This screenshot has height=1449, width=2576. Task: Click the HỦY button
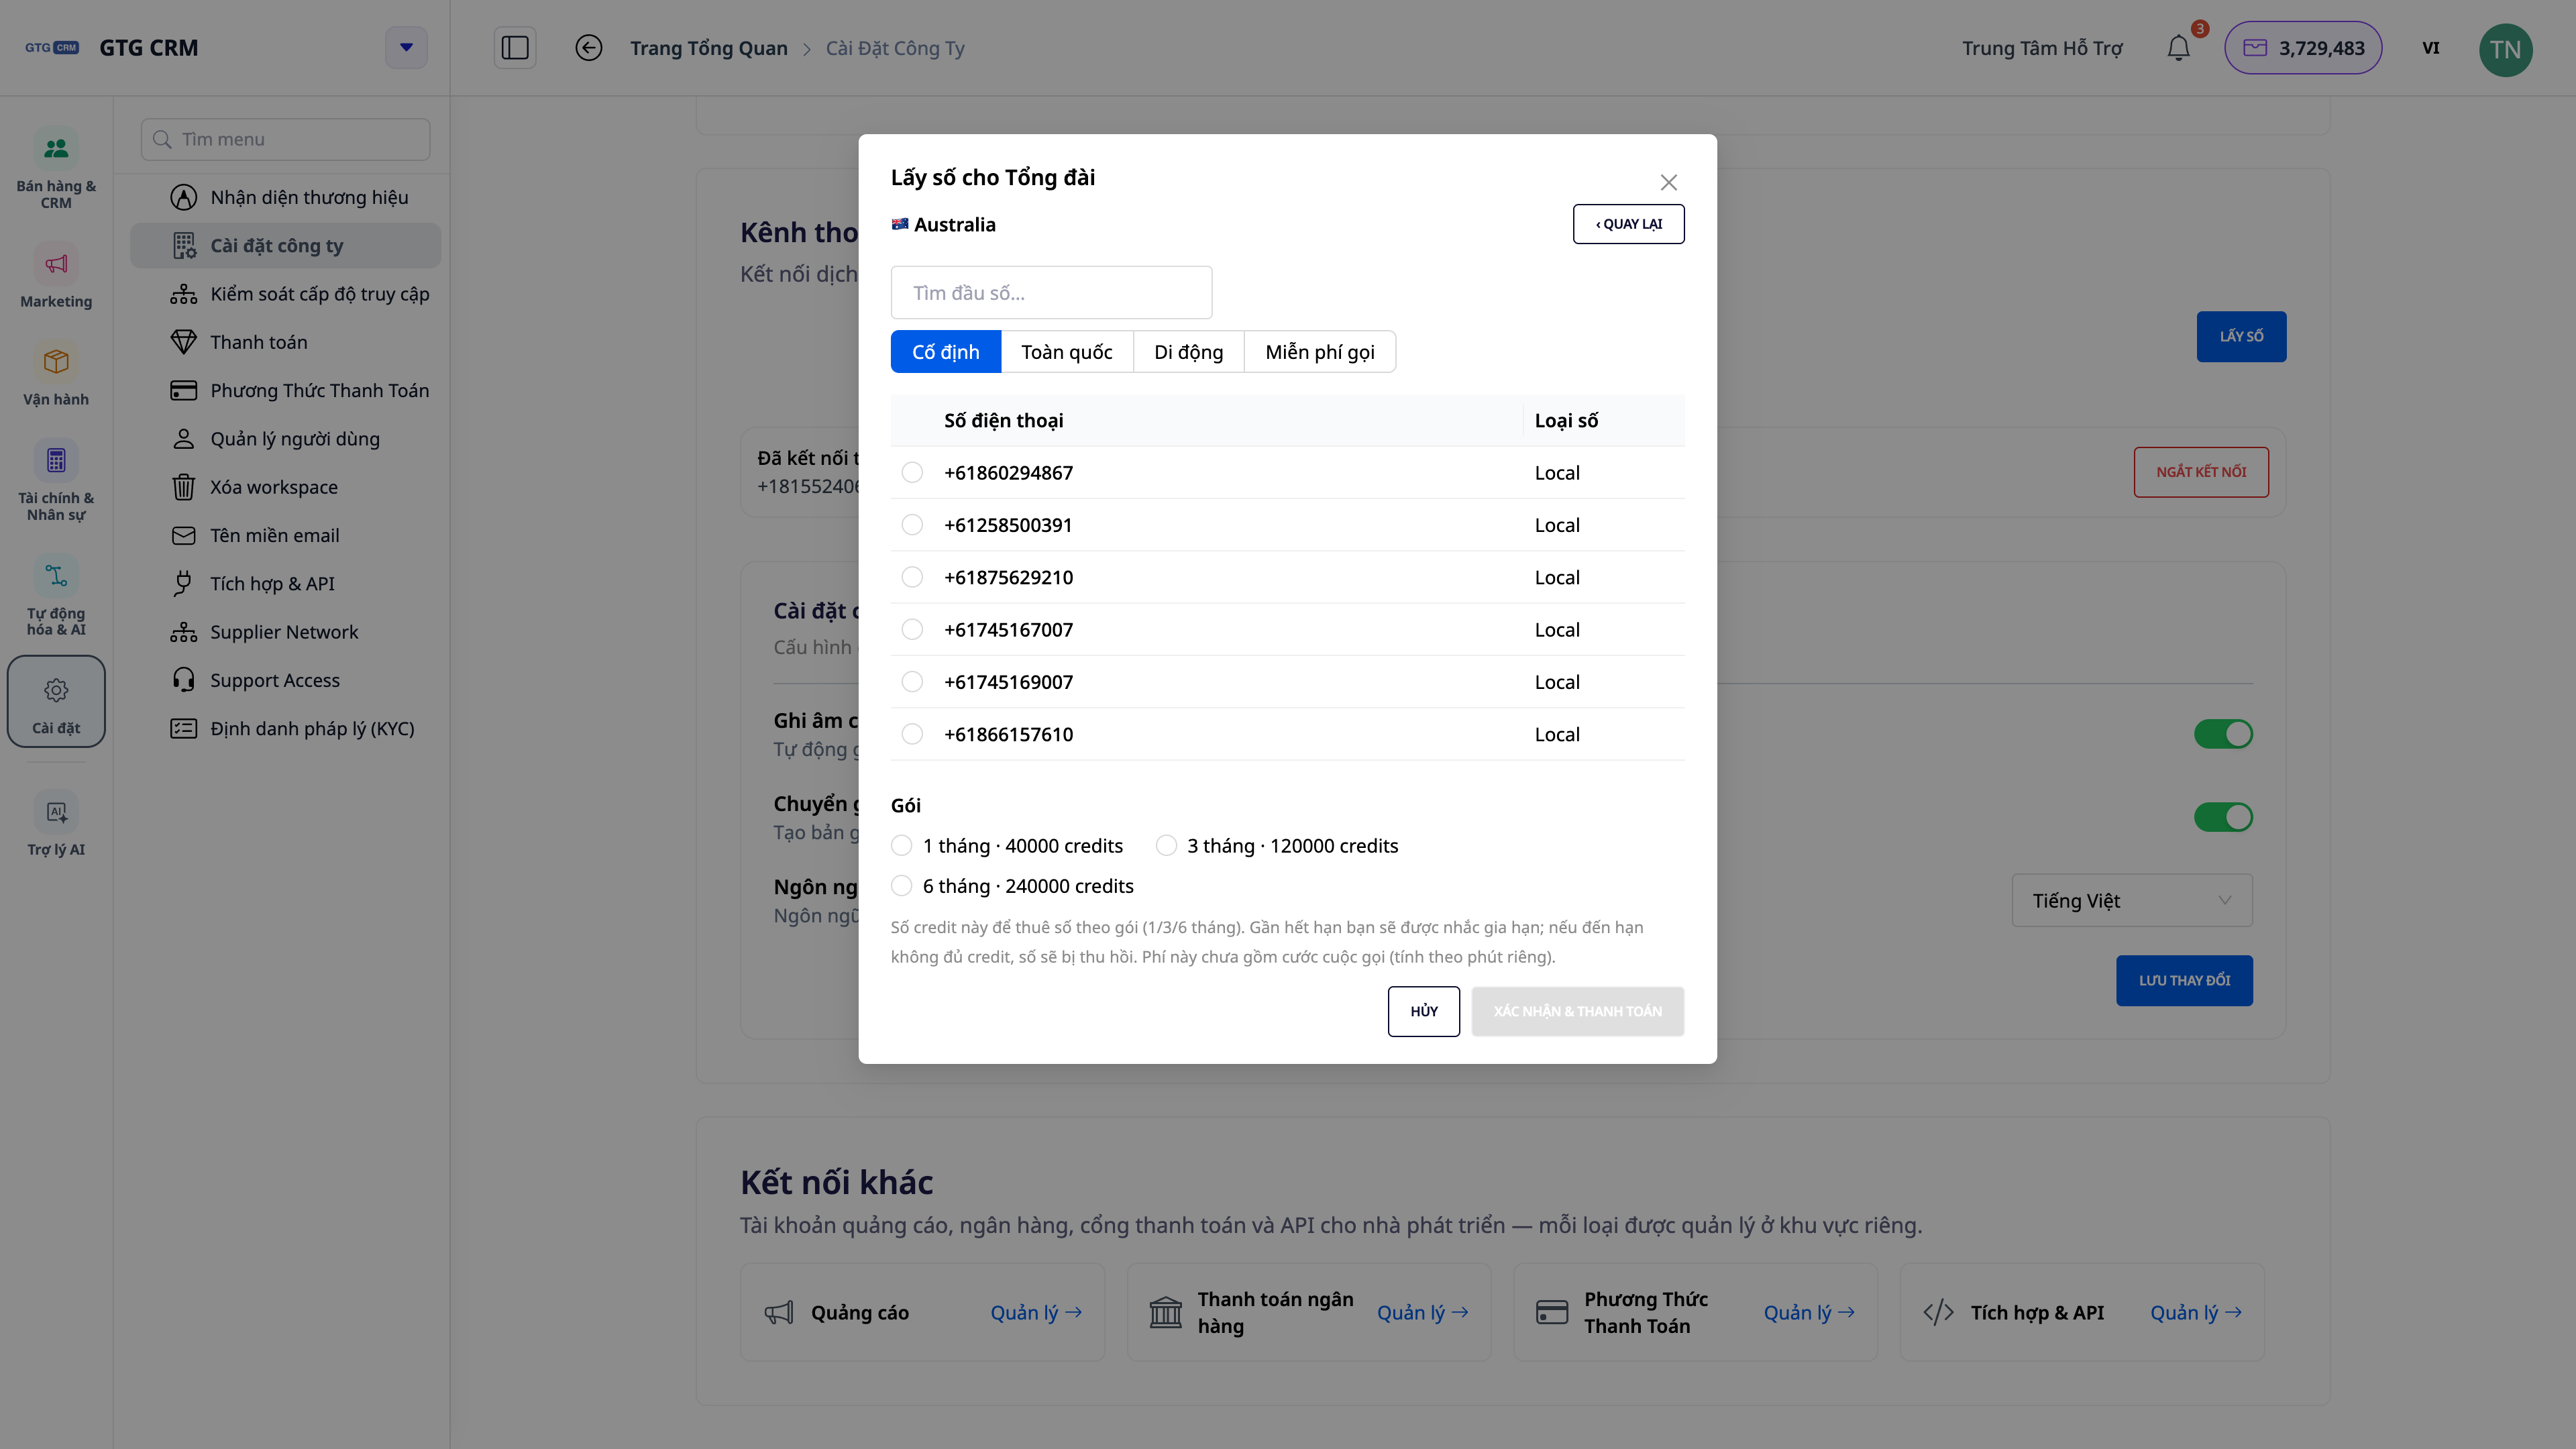point(1424,1011)
